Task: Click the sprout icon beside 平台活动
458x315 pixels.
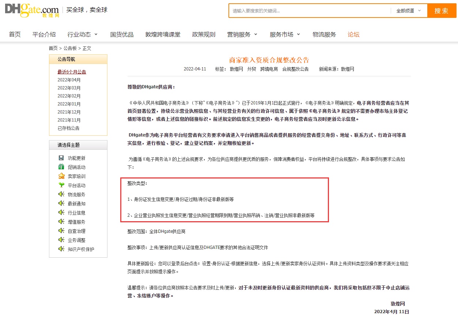Action: tap(61, 185)
